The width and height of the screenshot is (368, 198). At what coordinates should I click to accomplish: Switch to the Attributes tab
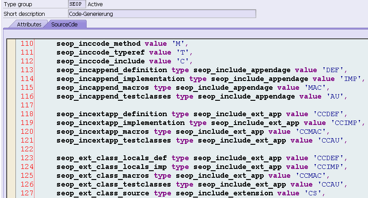pos(29,24)
